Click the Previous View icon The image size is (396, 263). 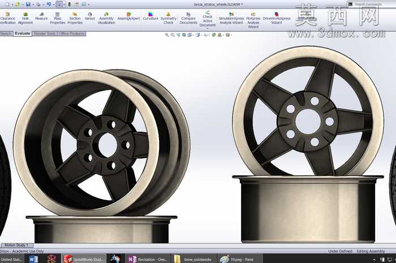179,35
